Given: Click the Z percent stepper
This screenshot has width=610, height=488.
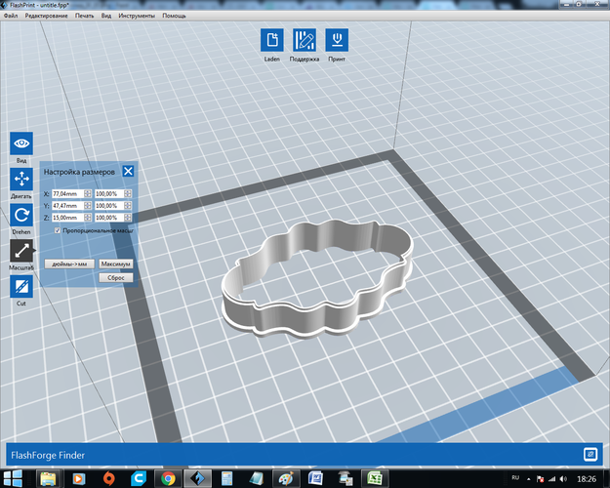Looking at the screenshot, I should click(x=128, y=218).
